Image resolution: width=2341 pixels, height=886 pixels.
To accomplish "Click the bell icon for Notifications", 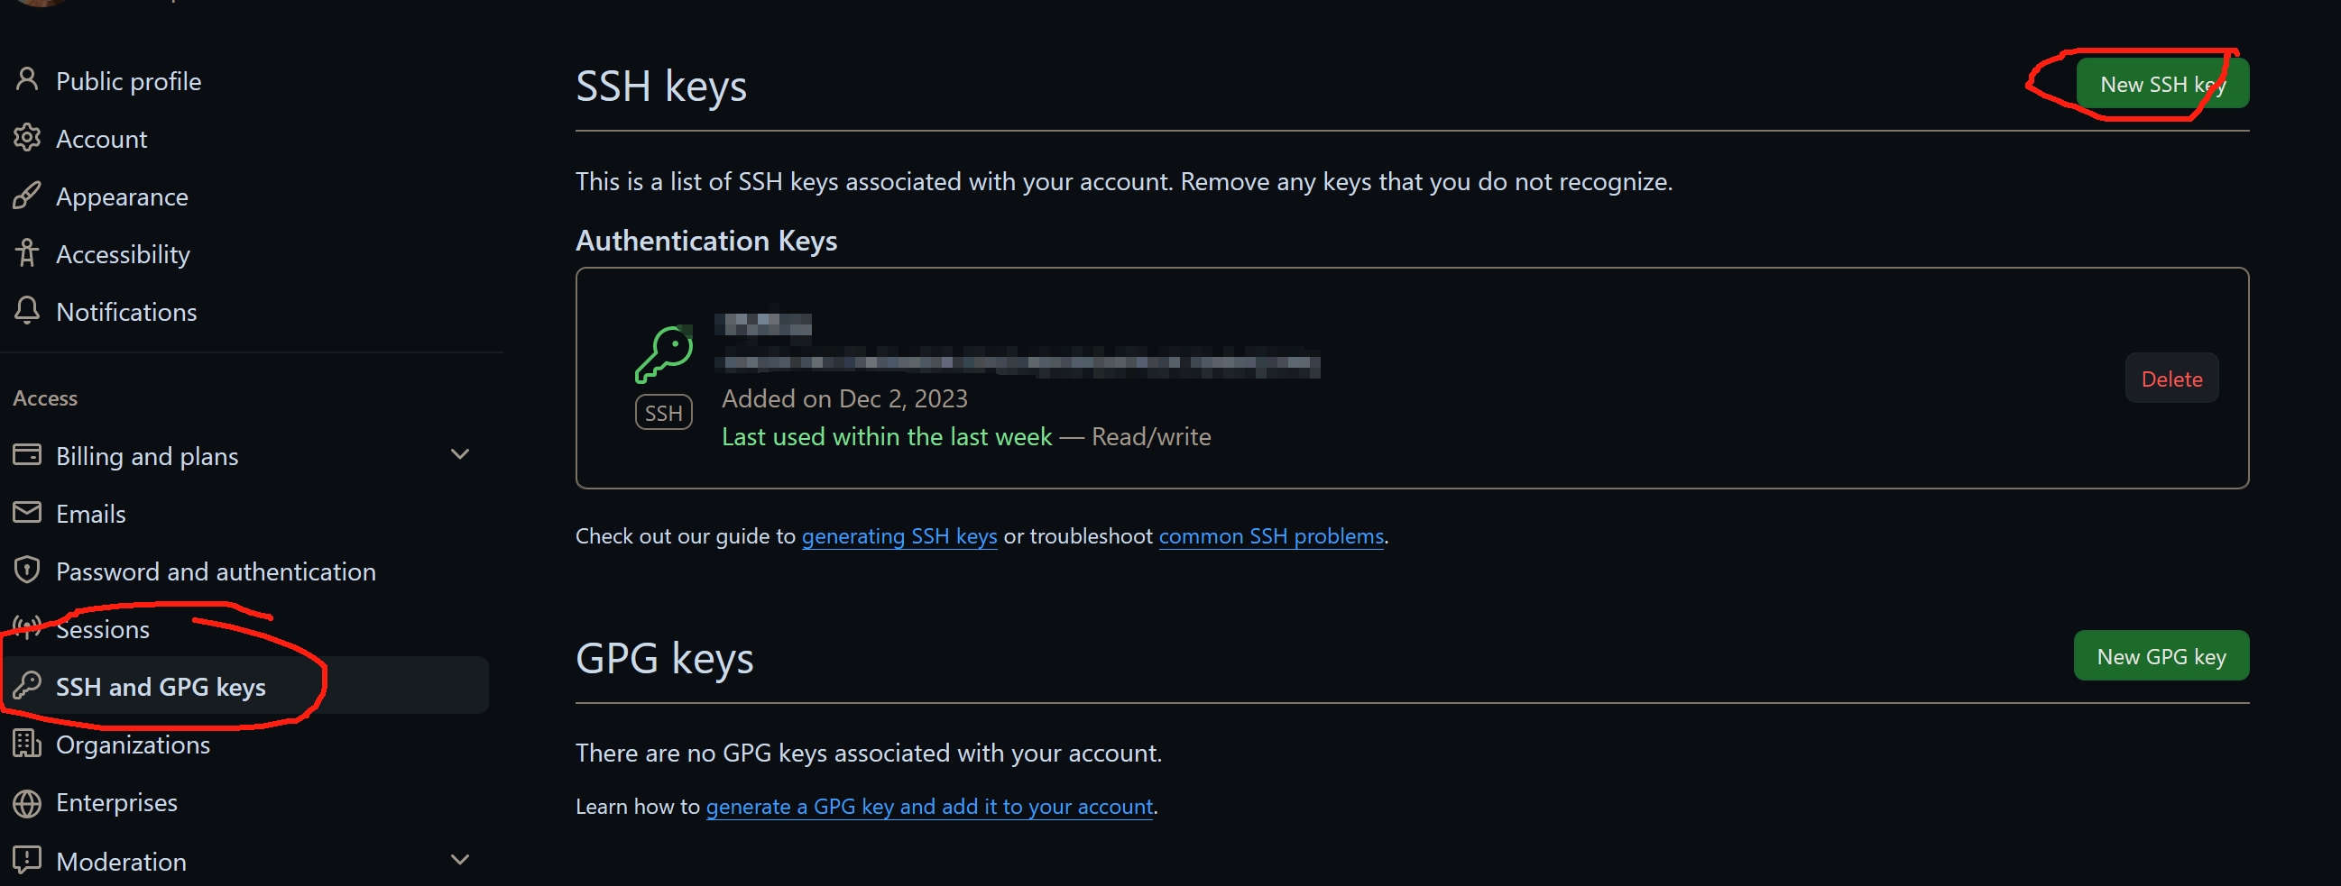I will click(x=27, y=311).
